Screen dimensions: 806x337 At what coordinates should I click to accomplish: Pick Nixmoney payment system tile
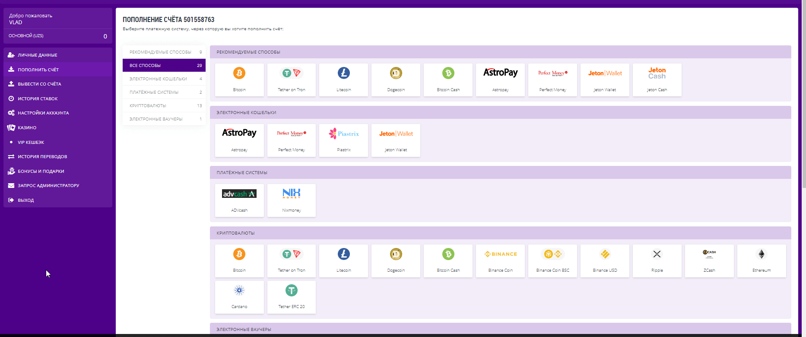tap(292, 200)
